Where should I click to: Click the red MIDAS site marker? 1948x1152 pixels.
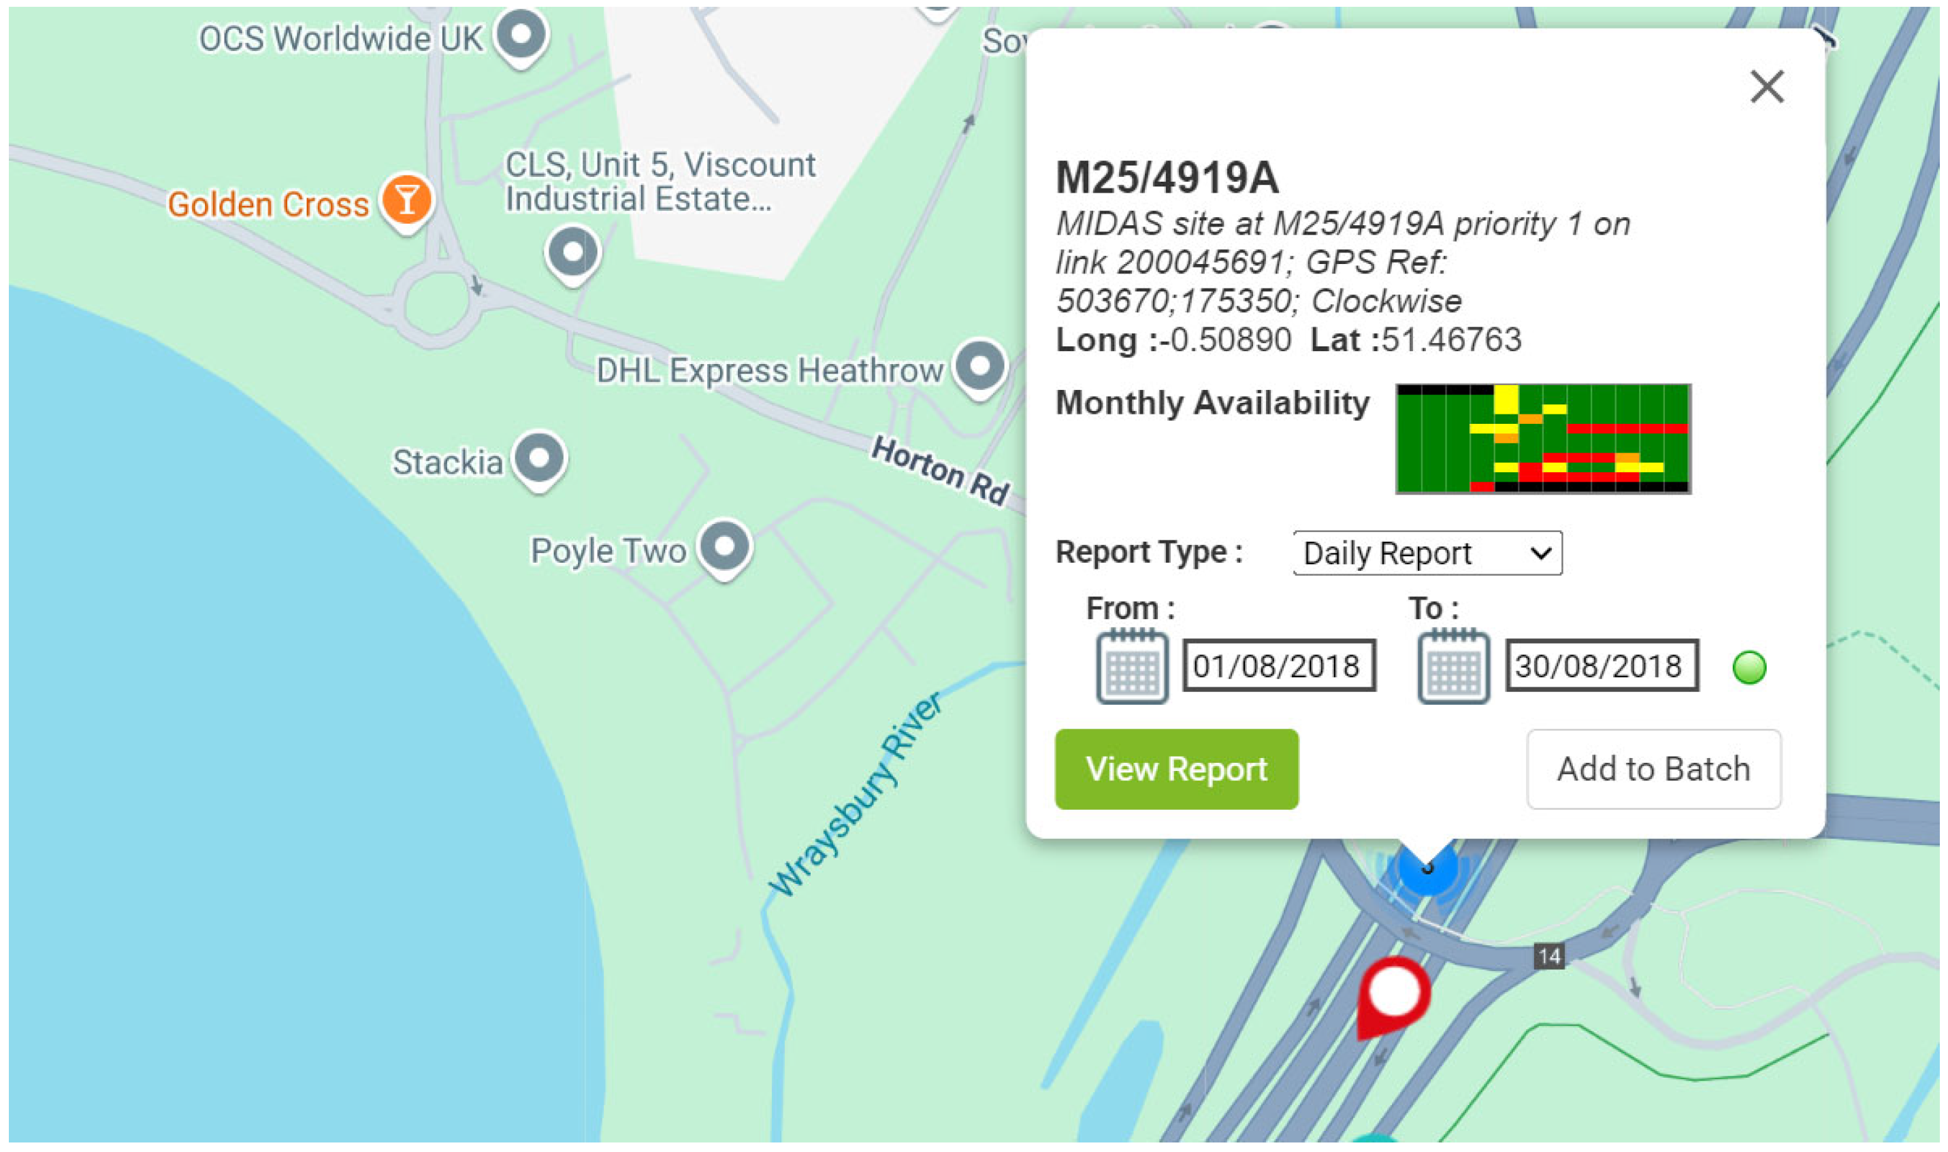pyautogui.click(x=1395, y=993)
